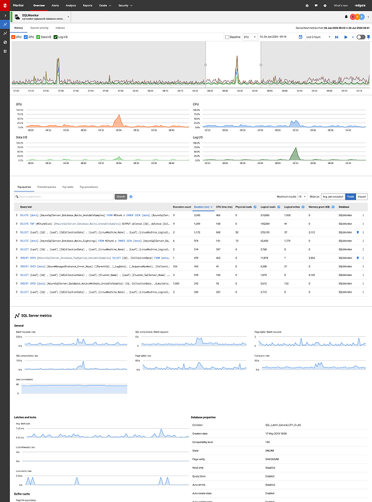372x502 pixels.
Task: Open the Reports menu item
Action: 87,6
